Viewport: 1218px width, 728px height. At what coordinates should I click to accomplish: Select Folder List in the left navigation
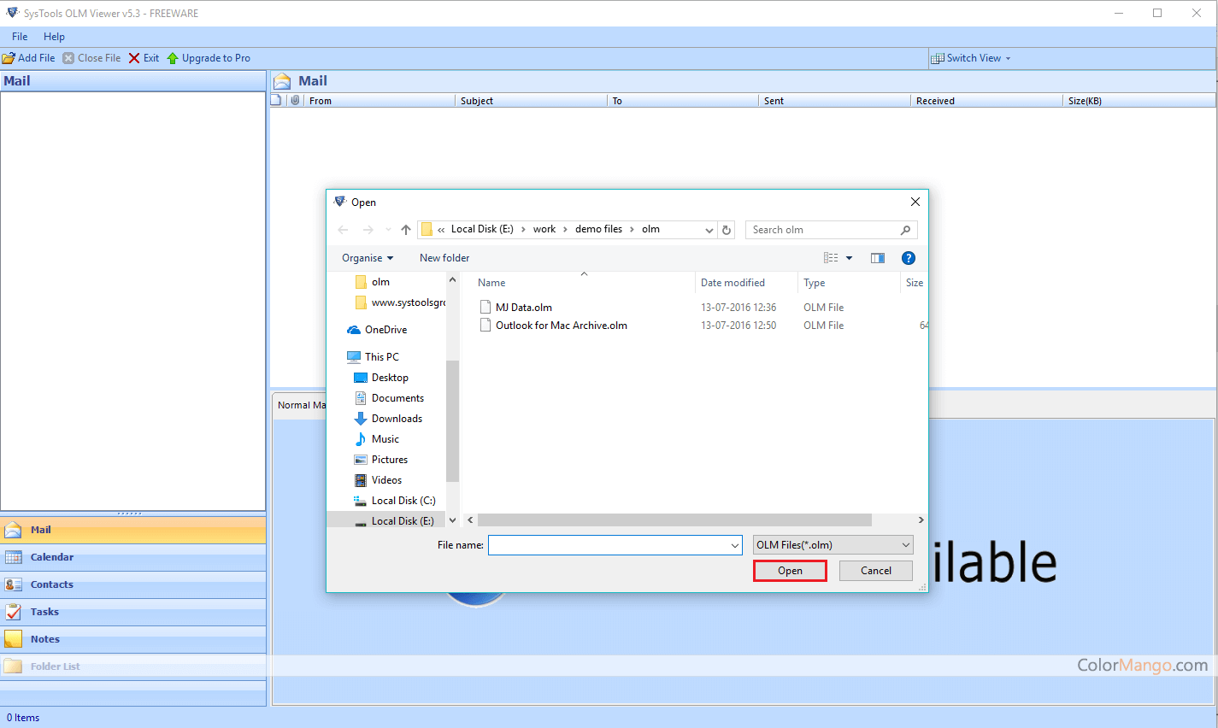(133, 666)
